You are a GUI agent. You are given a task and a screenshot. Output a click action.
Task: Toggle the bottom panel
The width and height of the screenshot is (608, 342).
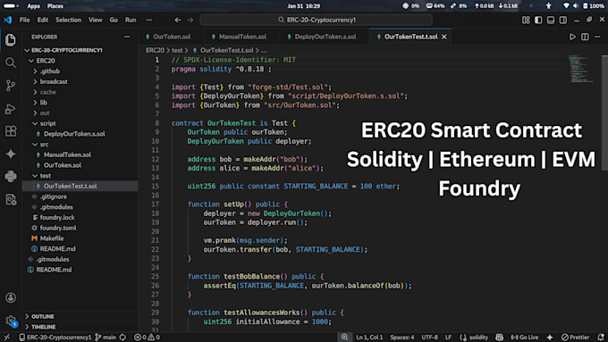click(x=551, y=20)
